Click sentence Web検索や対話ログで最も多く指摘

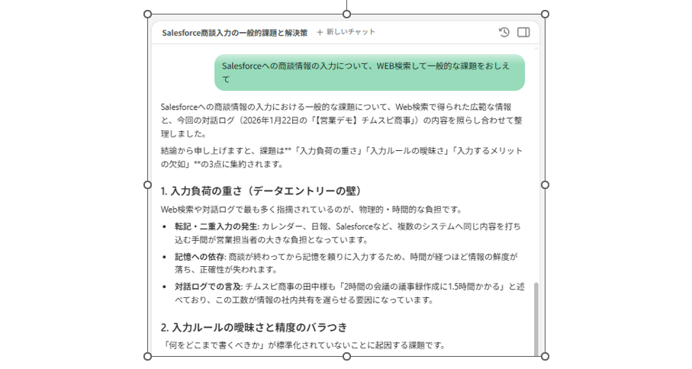[x=311, y=210]
